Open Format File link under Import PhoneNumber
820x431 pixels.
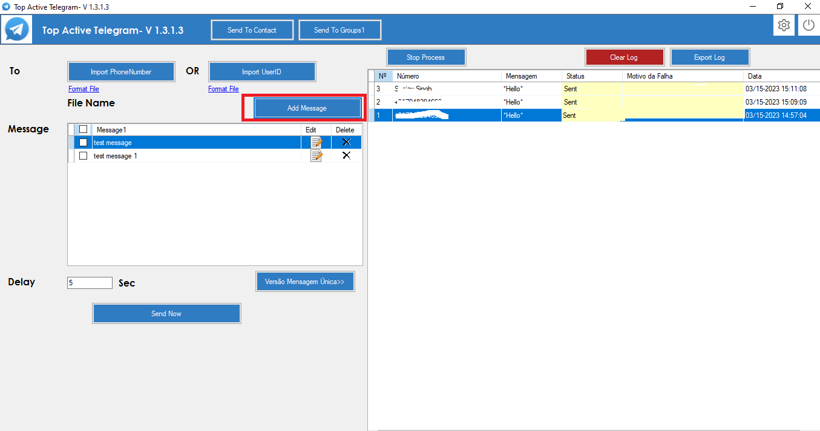(x=84, y=89)
